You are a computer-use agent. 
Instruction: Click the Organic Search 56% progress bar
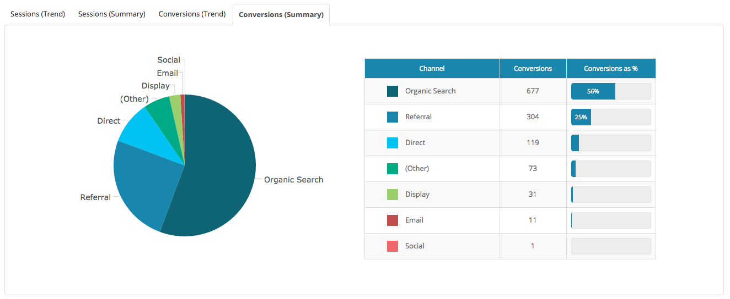[611, 91]
